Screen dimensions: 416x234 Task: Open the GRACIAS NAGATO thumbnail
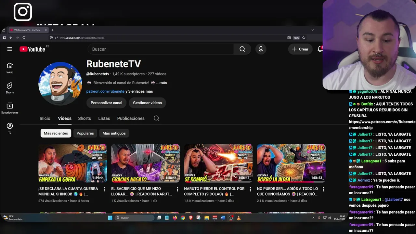(x=146, y=163)
